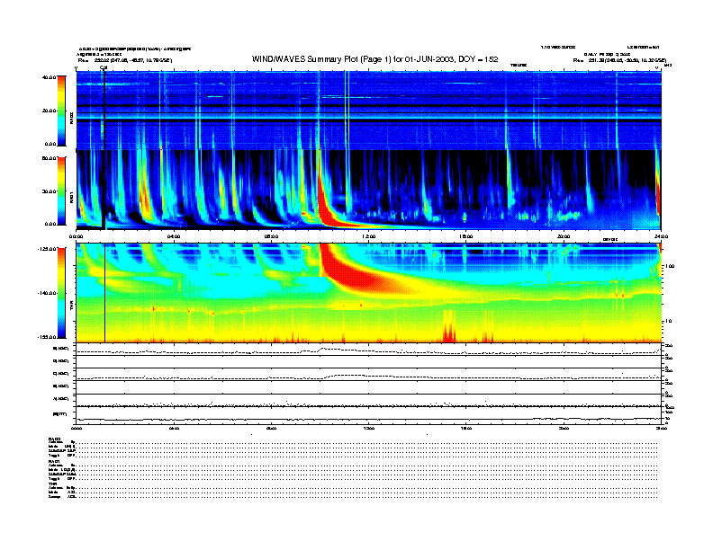
Task: Click 16:00 time label below RAD1 spectrogram
Action: click(466, 236)
